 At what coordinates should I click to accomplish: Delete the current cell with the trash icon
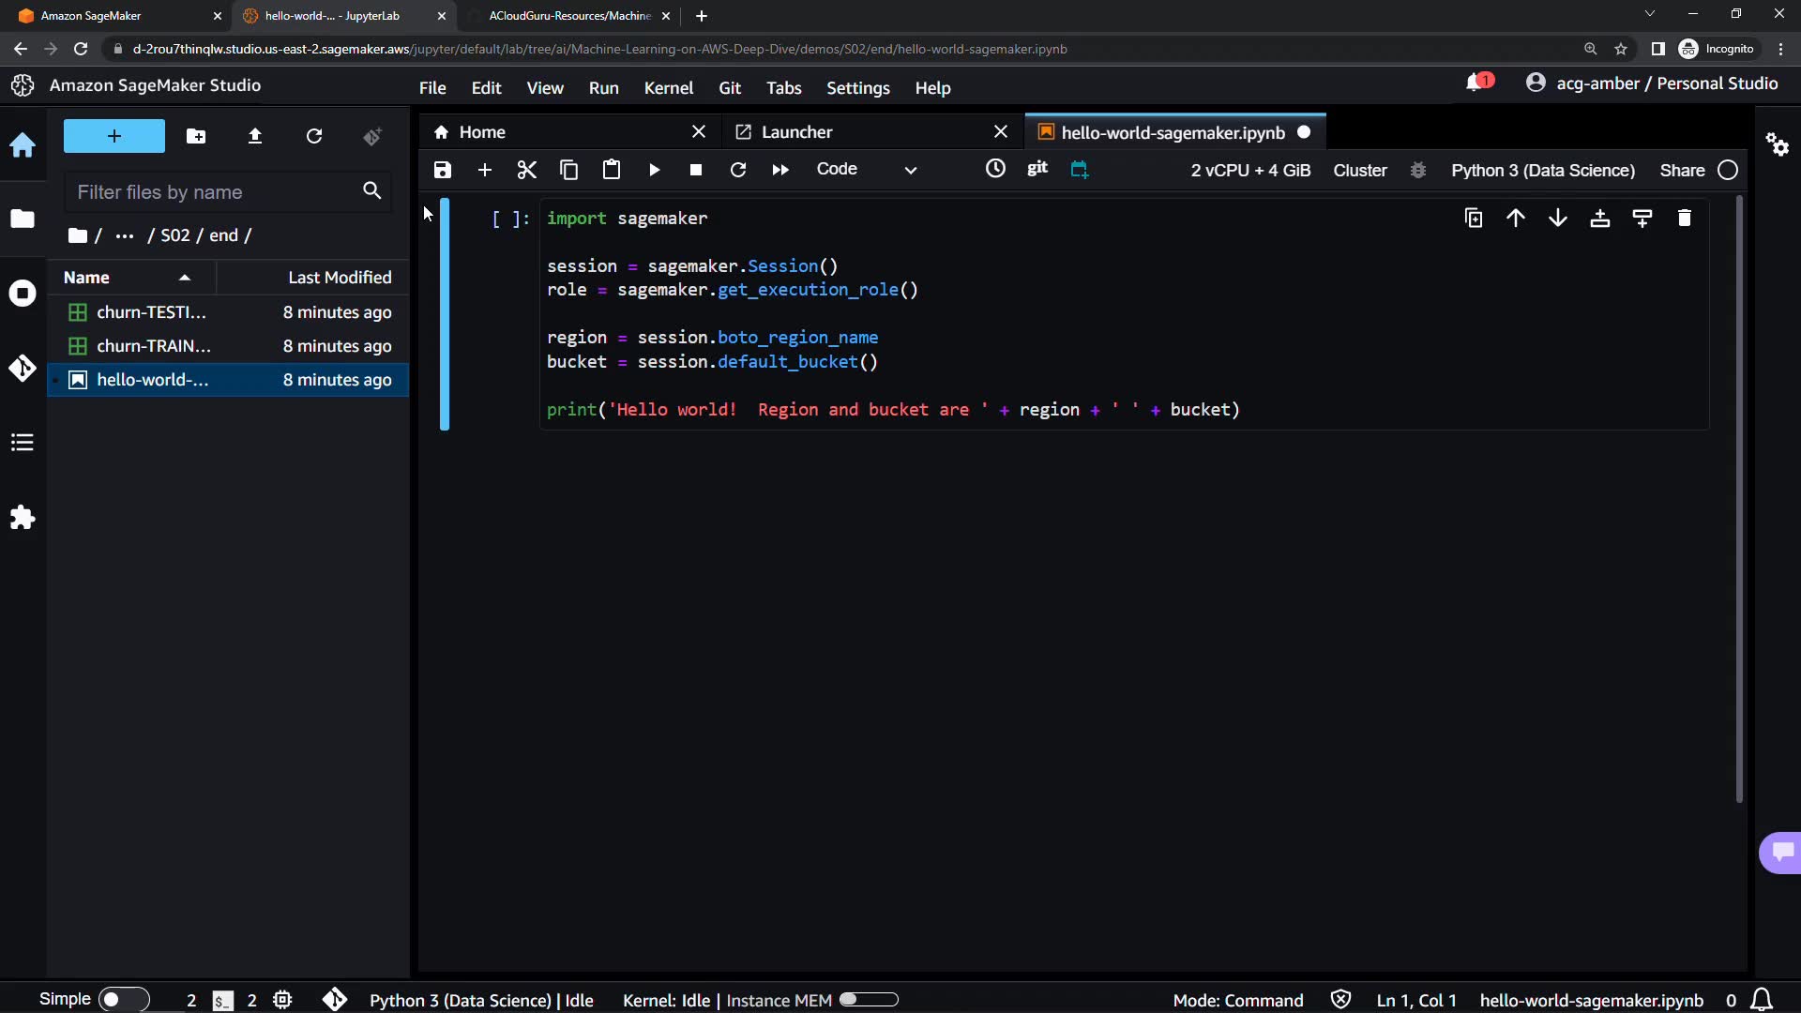[1684, 219]
